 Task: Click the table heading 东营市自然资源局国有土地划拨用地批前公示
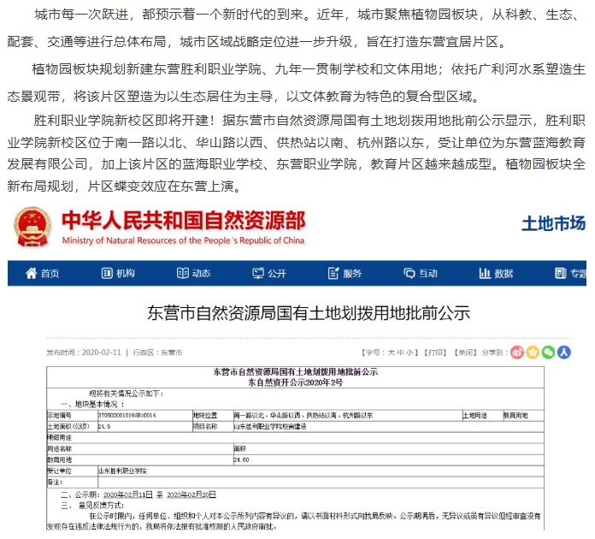click(295, 372)
